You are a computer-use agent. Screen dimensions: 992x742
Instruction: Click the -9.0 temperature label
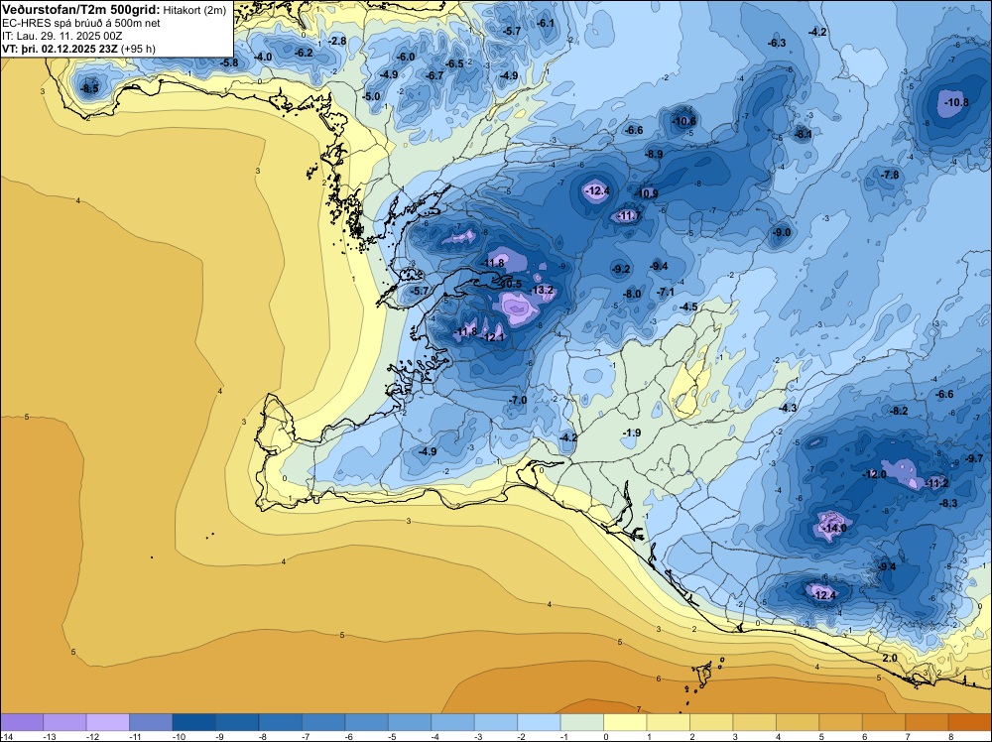pyautogui.click(x=782, y=232)
